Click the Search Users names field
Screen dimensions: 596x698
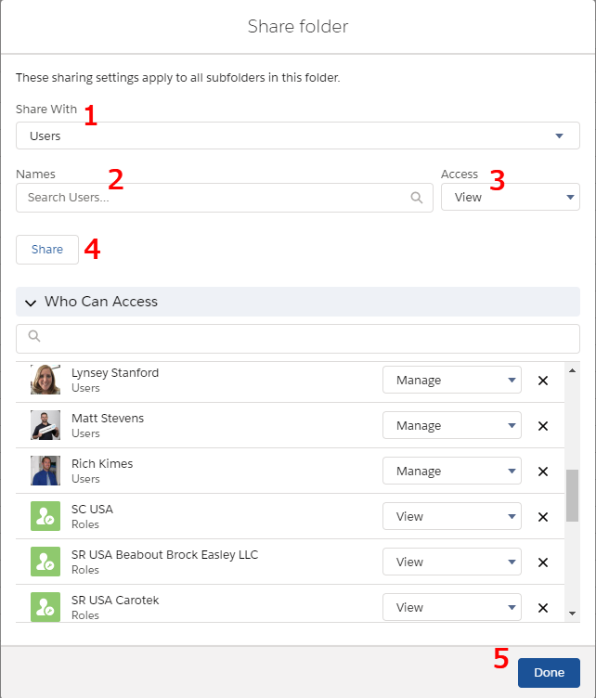[x=225, y=198]
